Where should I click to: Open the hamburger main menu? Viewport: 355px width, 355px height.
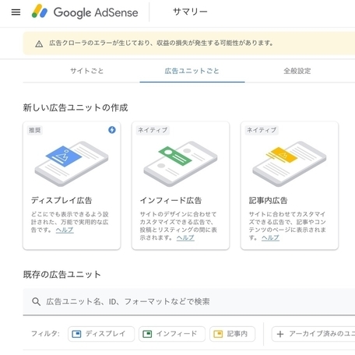[16, 12]
